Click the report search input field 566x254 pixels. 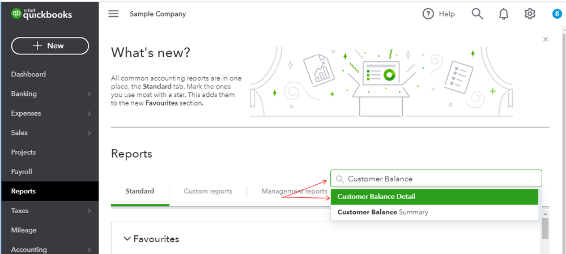pyautogui.click(x=442, y=179)
